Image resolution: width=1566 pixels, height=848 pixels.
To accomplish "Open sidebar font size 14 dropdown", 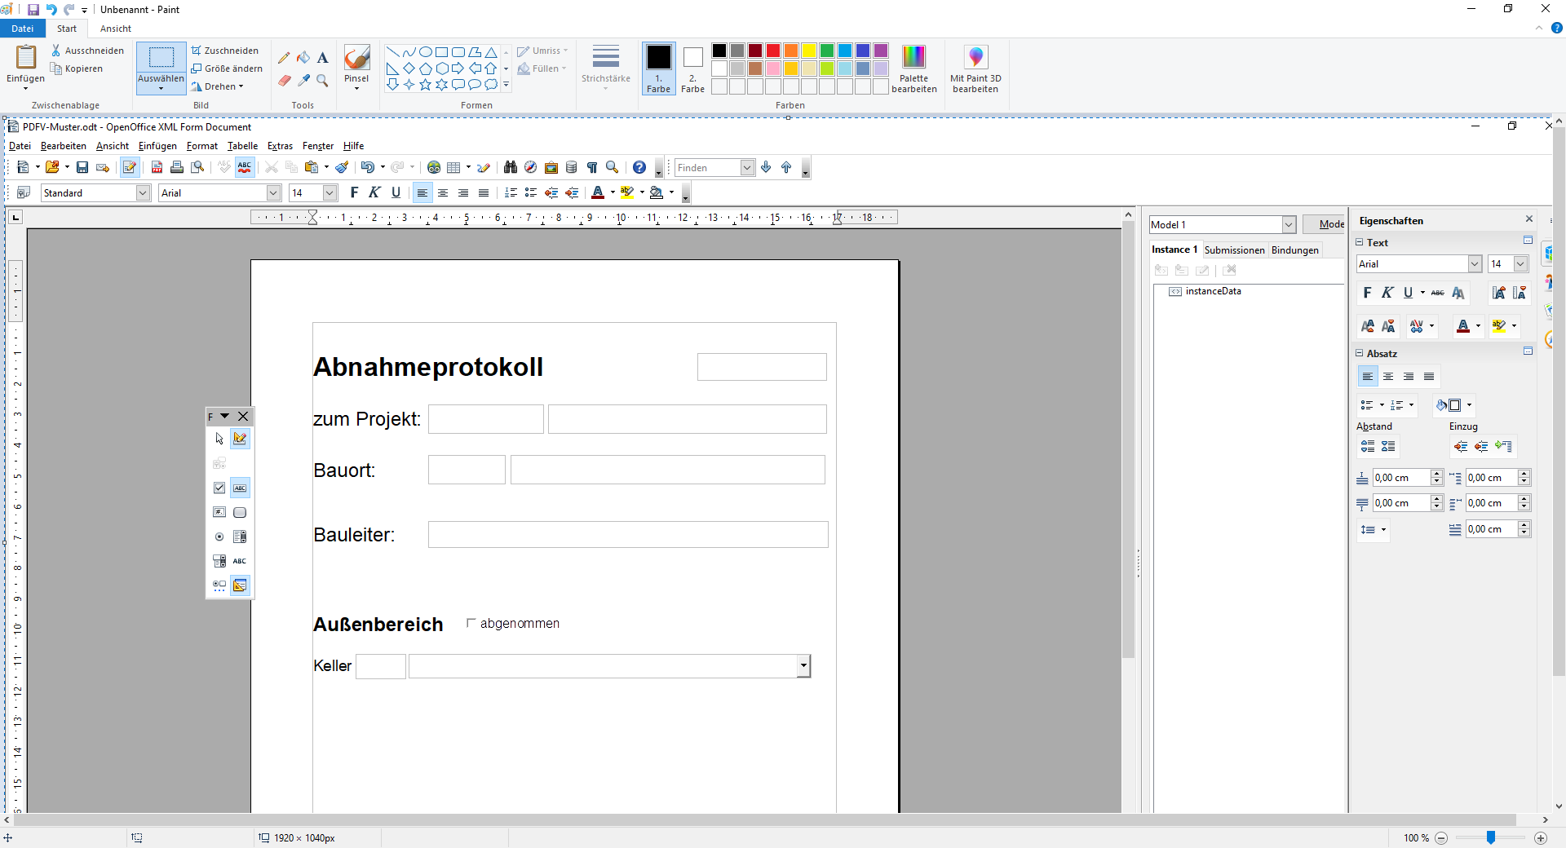I will click(1521, 263).
